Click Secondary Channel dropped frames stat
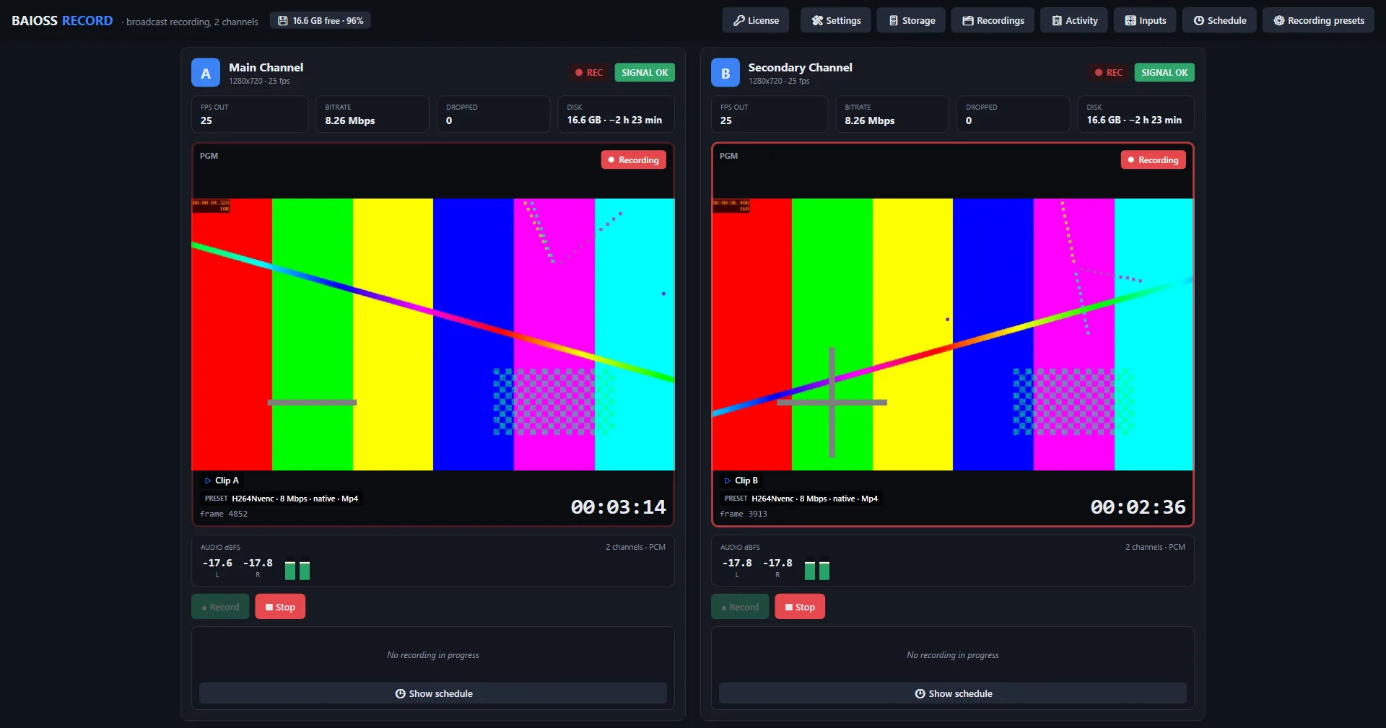The image size is (1386, 728). click(x=1014, y=114)
